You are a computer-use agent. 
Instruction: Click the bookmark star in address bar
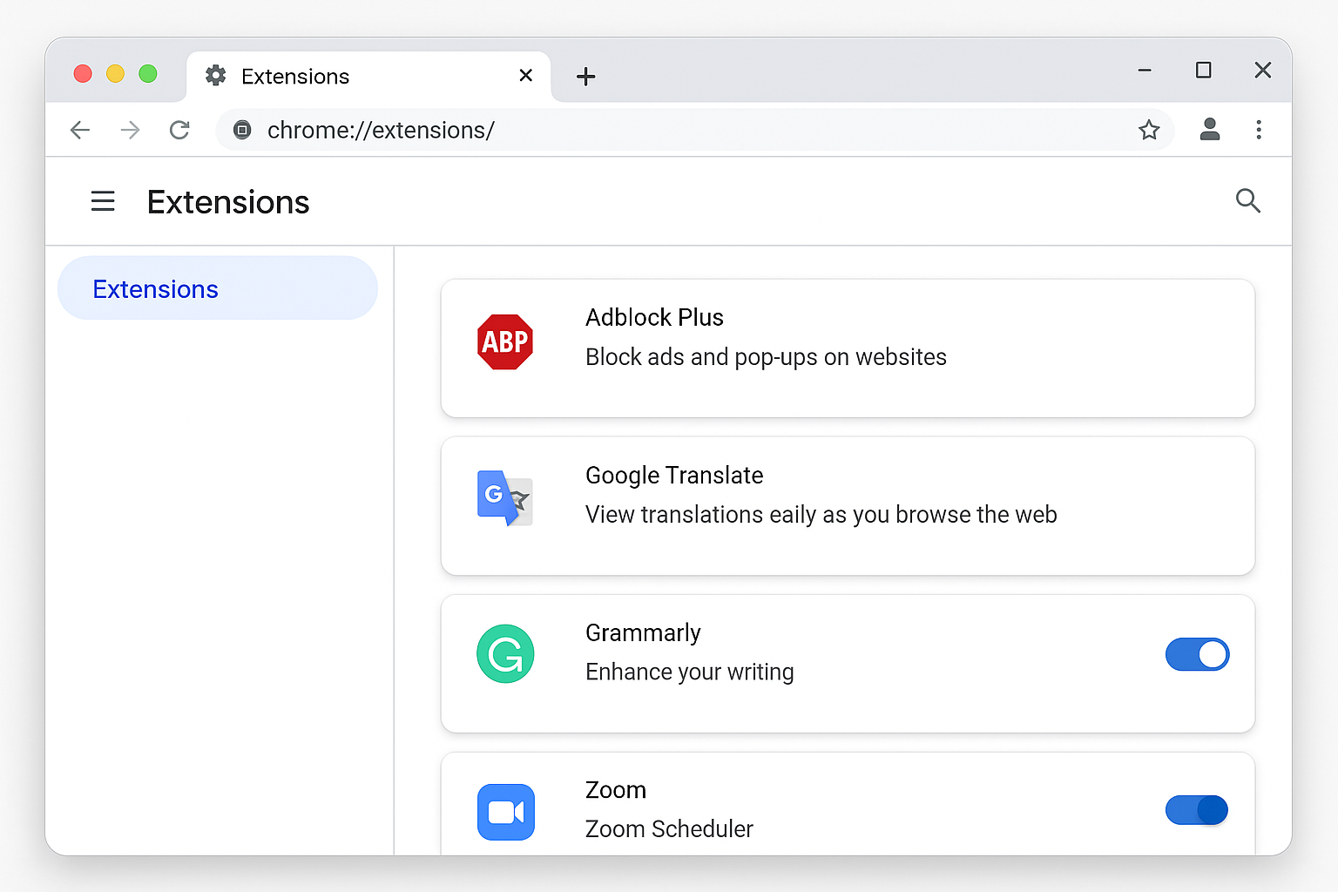pyautogui.click(x=1149, y=129)
